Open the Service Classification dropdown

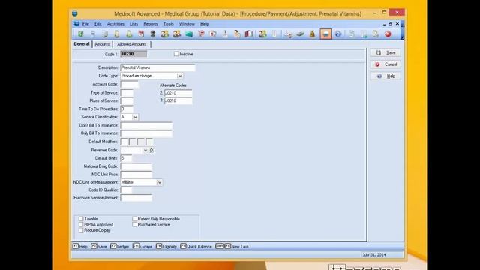pyautogui.click(x=135, y=117)
